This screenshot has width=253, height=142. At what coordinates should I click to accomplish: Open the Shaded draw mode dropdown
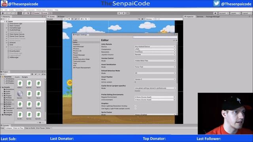[x=55, y=19]
